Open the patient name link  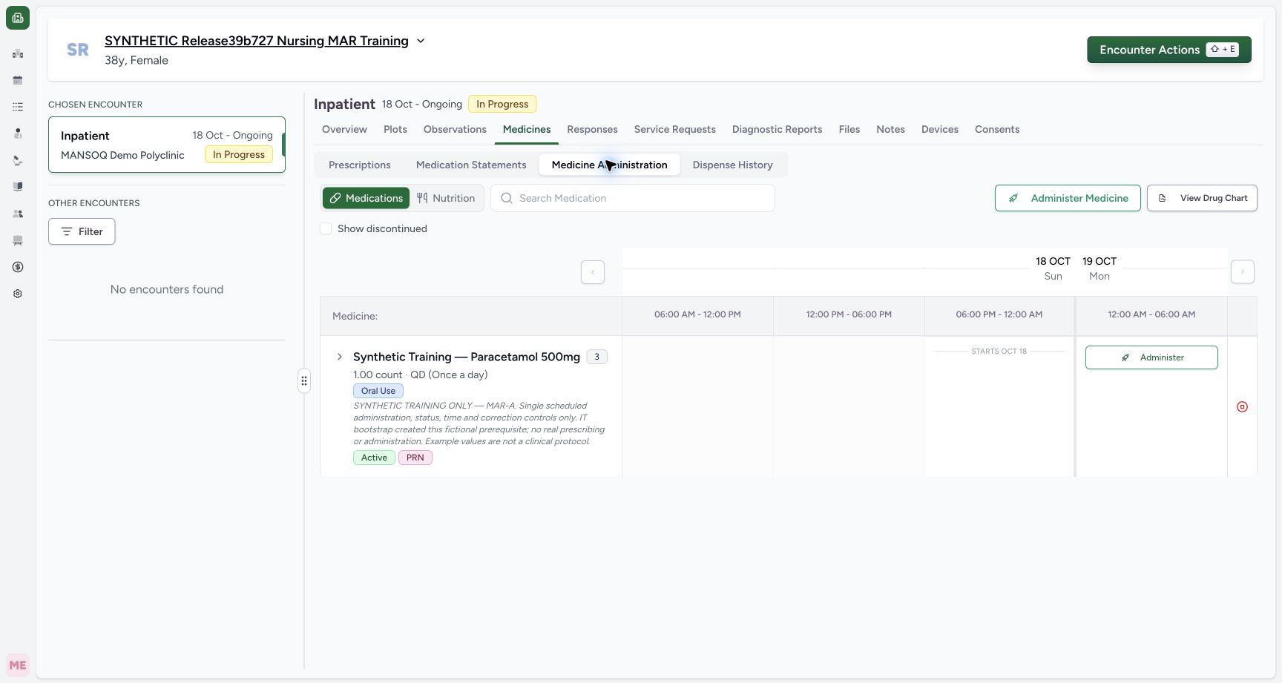coord(257,41)
